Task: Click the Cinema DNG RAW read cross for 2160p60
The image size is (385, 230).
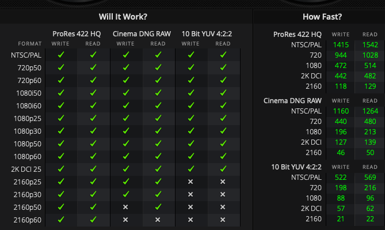Action: [158, 220]
